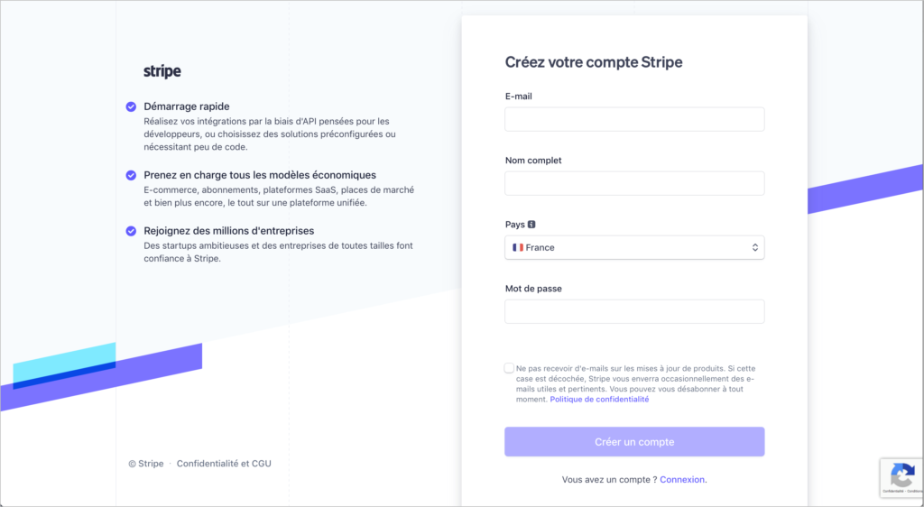Viewport: 924px width, 507px height.
Task: Click the info icon next to Pays
Action: tap(531, 225)
